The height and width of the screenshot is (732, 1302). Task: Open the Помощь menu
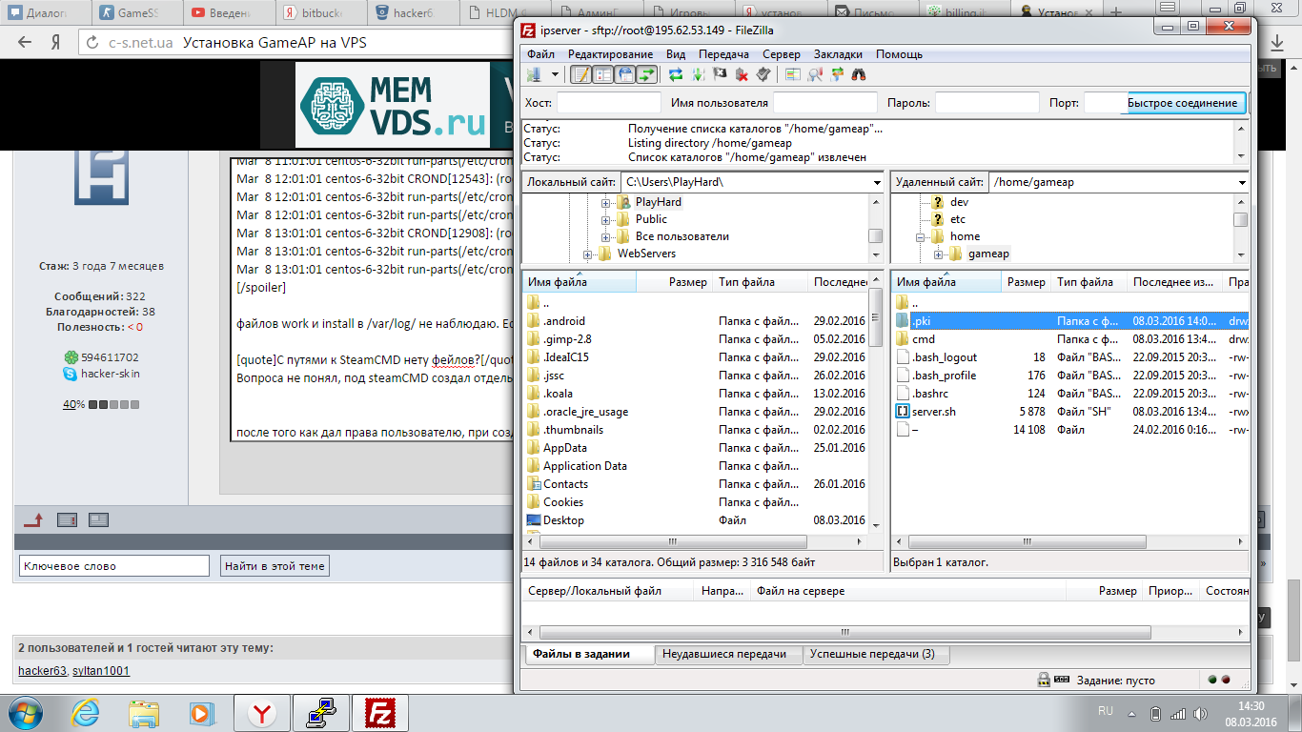tap(899, 54)
